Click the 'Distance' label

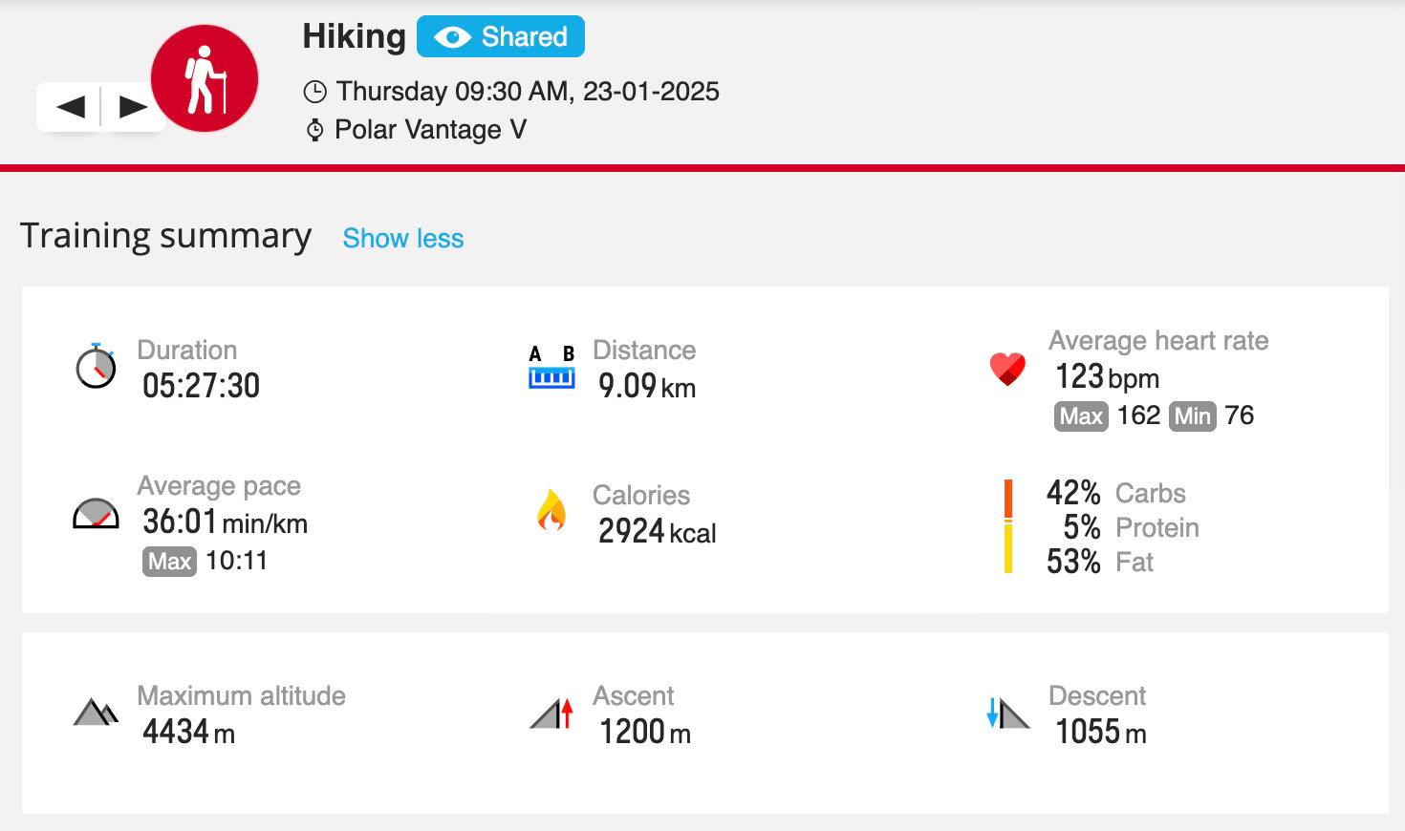644,350
